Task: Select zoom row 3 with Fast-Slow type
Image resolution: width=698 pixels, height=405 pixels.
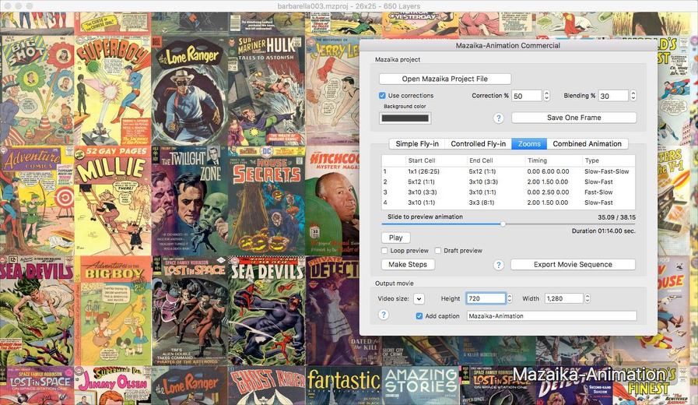Action: click(x=508, y=192)
